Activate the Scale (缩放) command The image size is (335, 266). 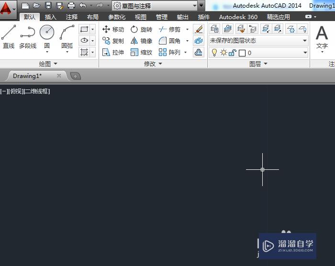click(x=141, y=52)
